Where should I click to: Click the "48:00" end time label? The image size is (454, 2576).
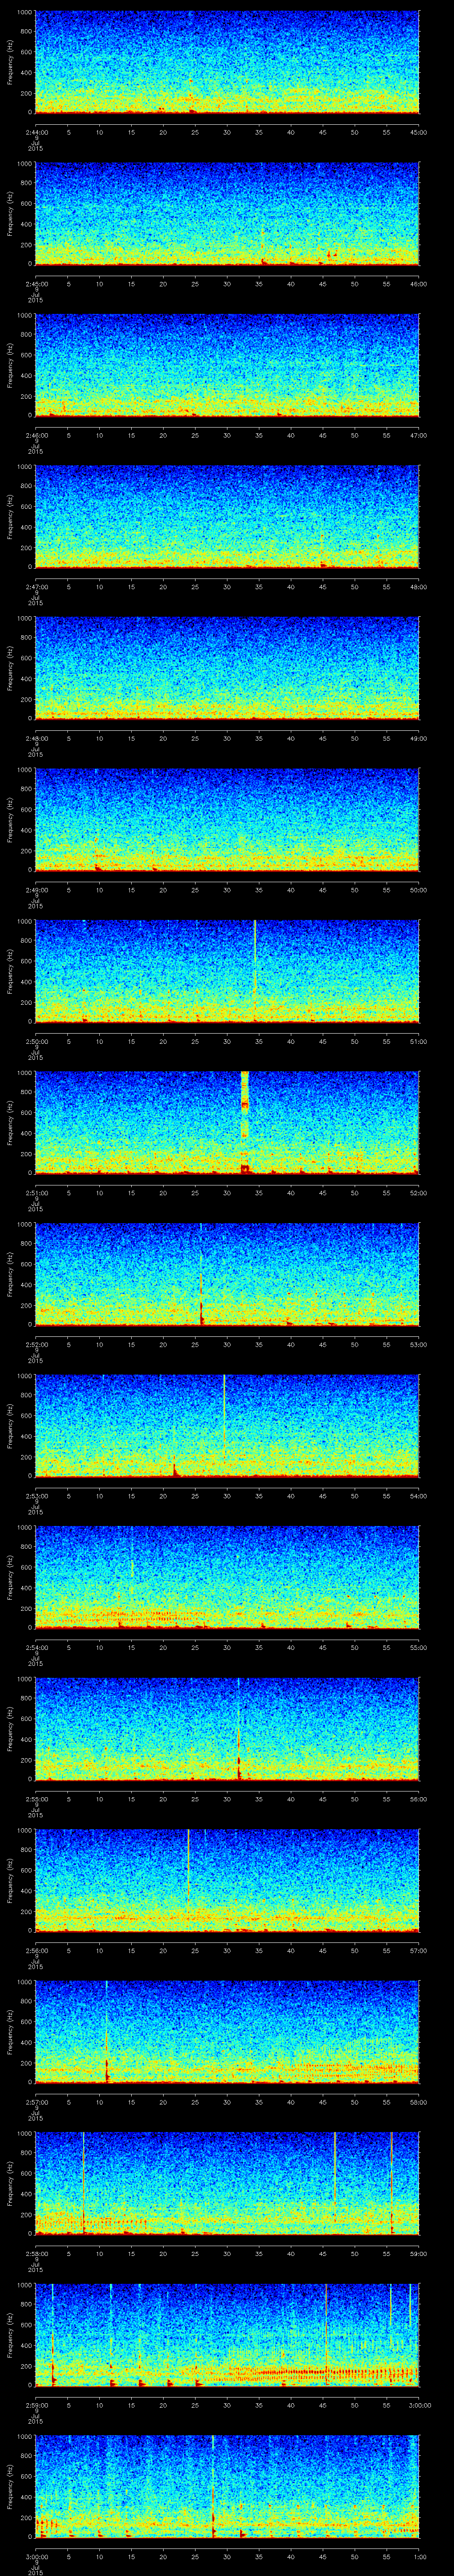point(419,587)
